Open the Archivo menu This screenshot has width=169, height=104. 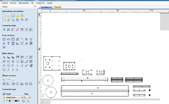(x=5, y=3)
